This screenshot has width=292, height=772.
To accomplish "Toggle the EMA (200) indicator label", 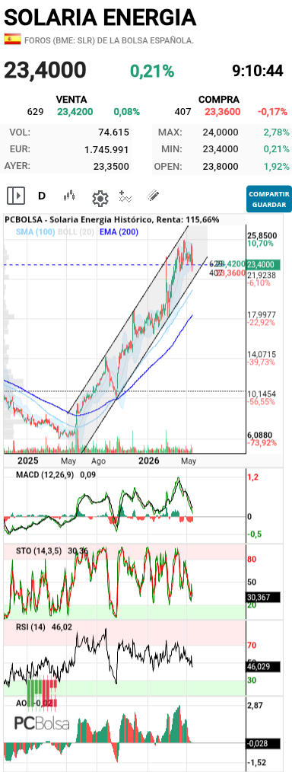I will 119,231.
